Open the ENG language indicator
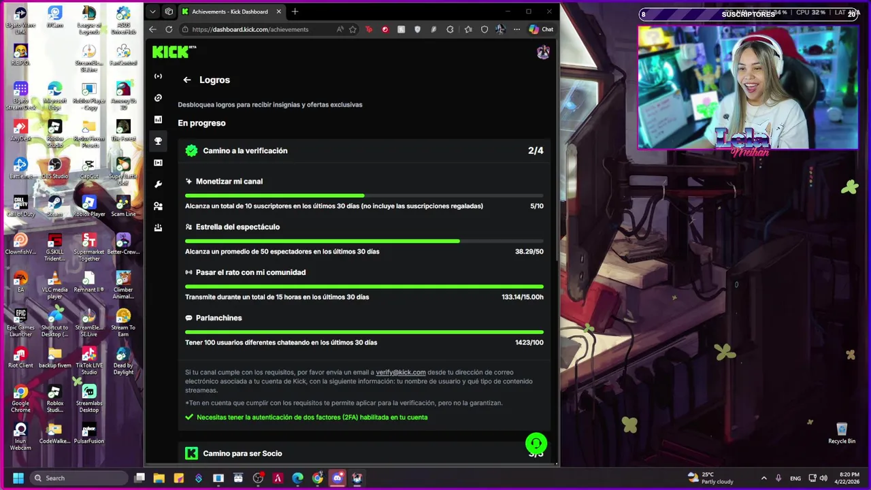Image resolution: width=871 pixels, height=490 pixels. 795,478
